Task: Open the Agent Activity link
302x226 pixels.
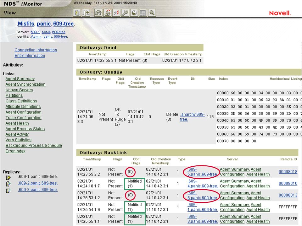Action: 17,135
